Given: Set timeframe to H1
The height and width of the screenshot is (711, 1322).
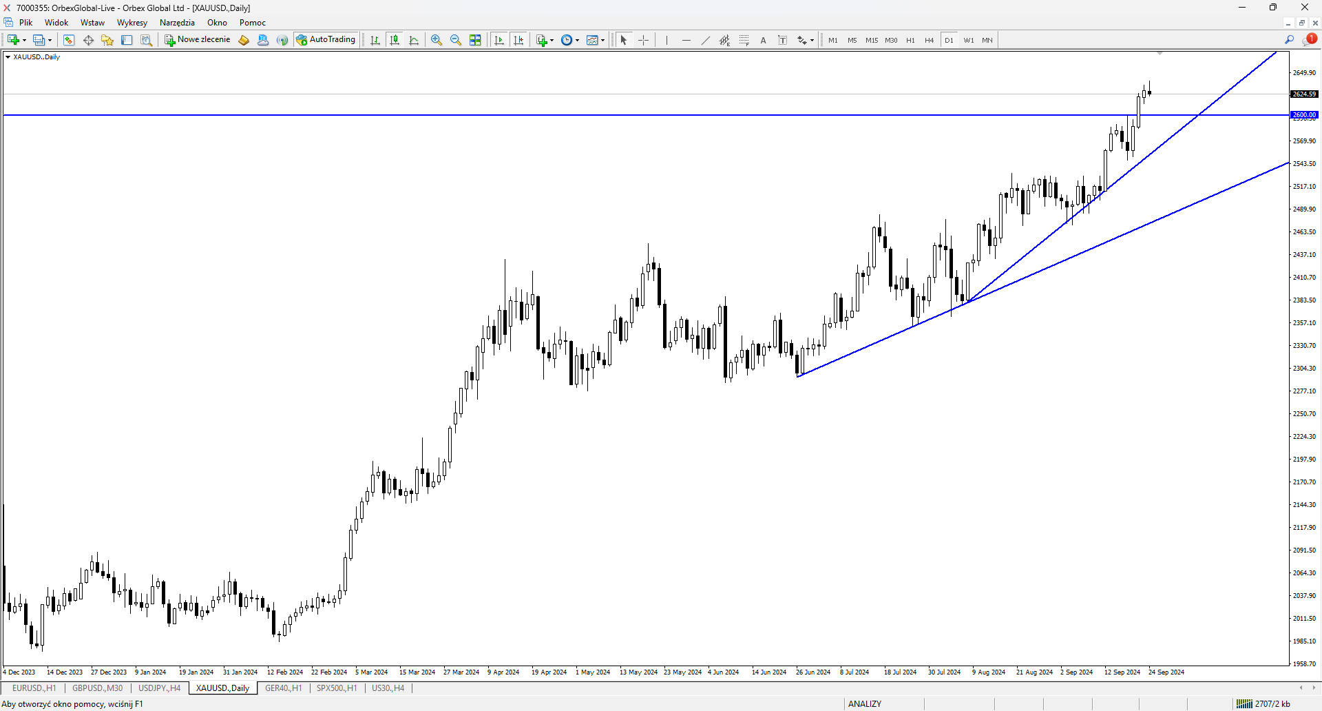Looking at the screenshot, I should 910,40.
